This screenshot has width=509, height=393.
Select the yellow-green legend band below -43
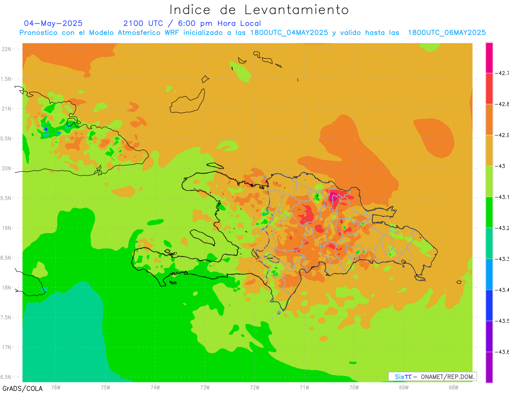click(x=489, y=181)
